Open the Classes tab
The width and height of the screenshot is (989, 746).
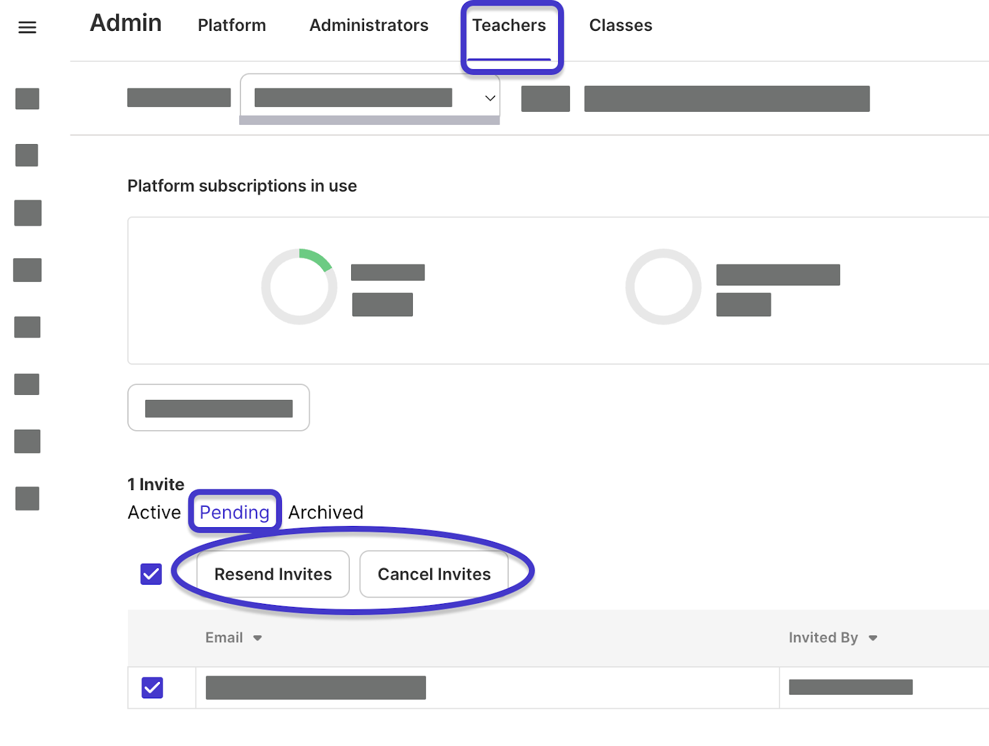coord(621,25)
